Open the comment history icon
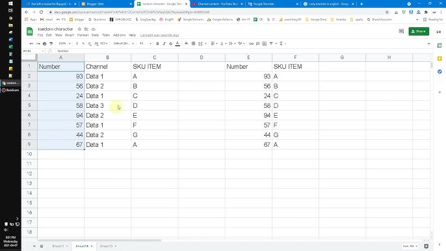 click(x=401, y=31)
